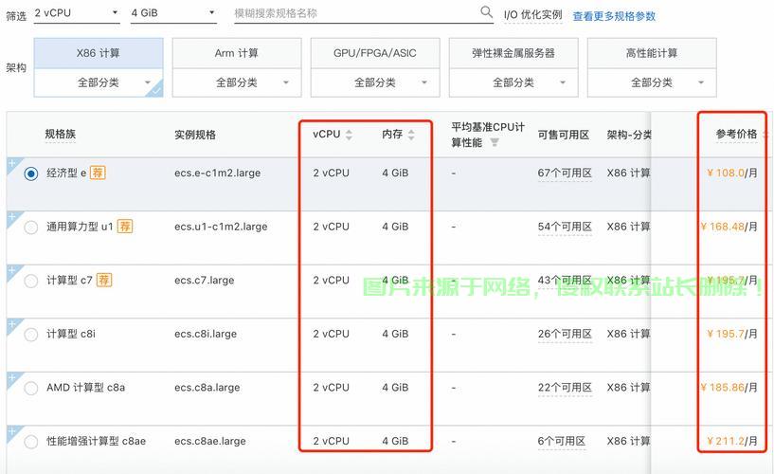The image size is (774, 474).
Task: Click ecs.c8i.large spec name
Action: click(206, 335)
